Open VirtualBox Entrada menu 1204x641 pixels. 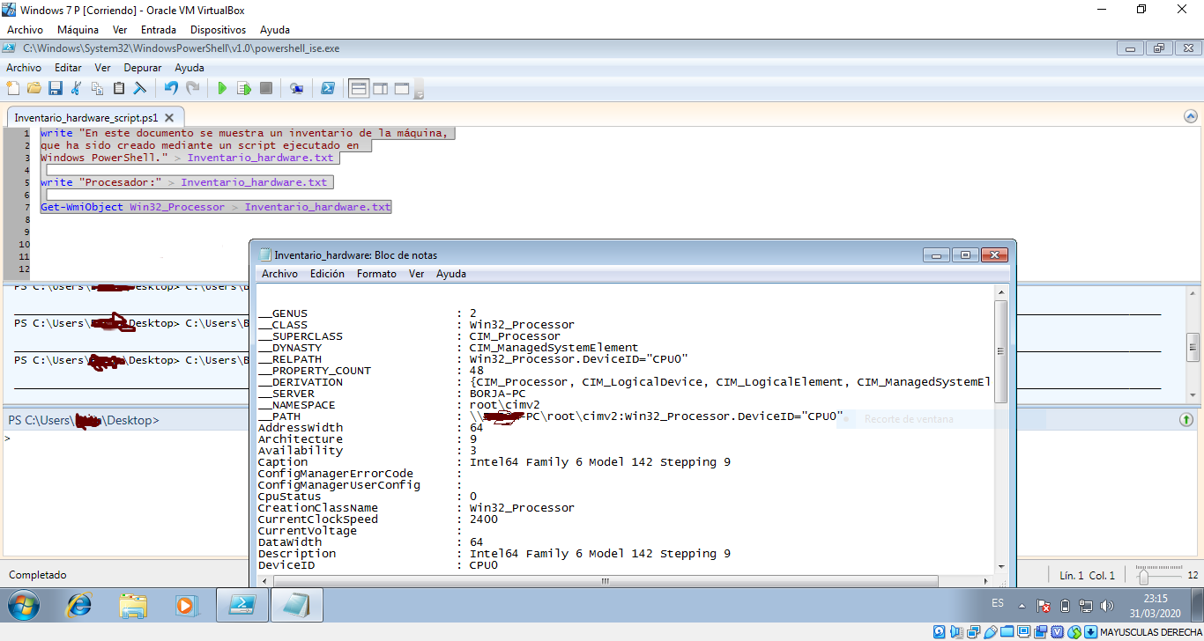tap(159, 30)
